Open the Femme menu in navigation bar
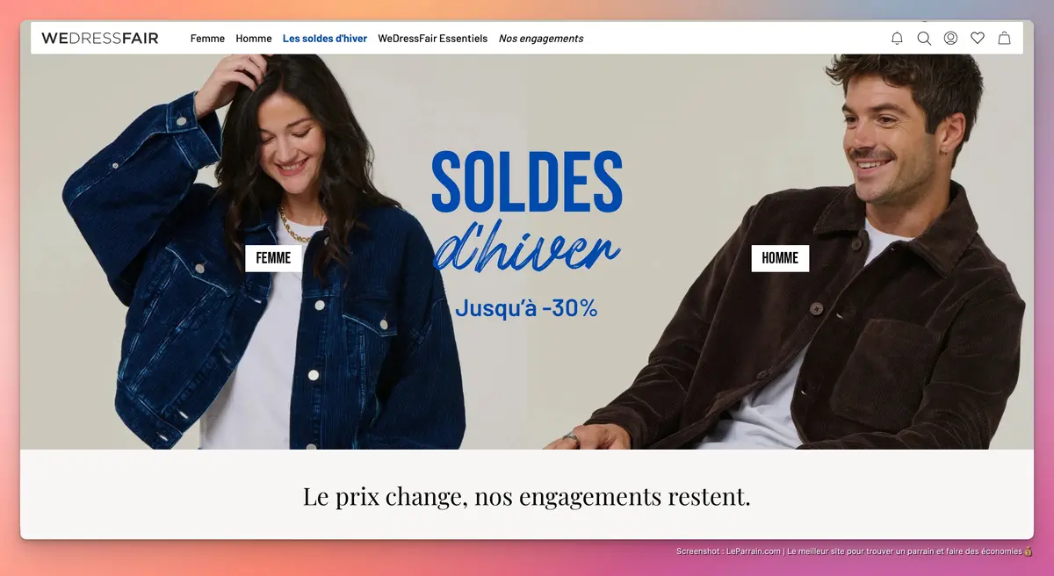1054x576 pixels. pyautogui.click(x=207, y=39)
